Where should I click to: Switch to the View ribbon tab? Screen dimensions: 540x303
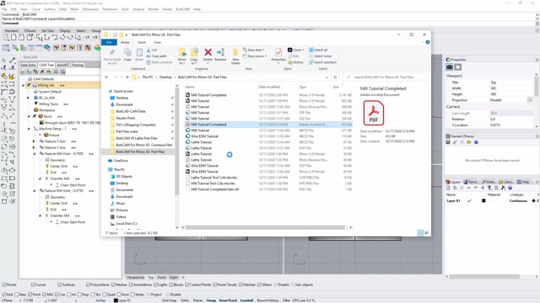(158, 42)
